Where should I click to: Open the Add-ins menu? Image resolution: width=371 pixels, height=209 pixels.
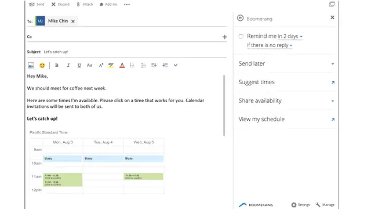point(108,4)
